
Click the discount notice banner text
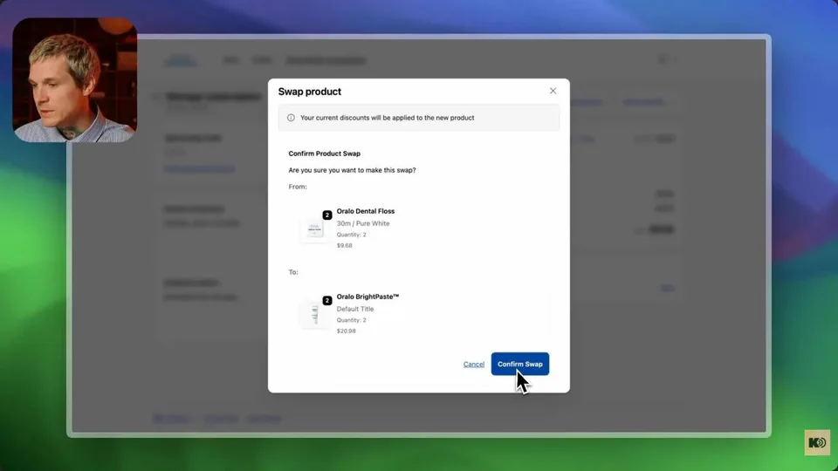coord(387,118)
